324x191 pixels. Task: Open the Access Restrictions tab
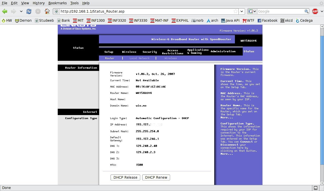point(173,52)
